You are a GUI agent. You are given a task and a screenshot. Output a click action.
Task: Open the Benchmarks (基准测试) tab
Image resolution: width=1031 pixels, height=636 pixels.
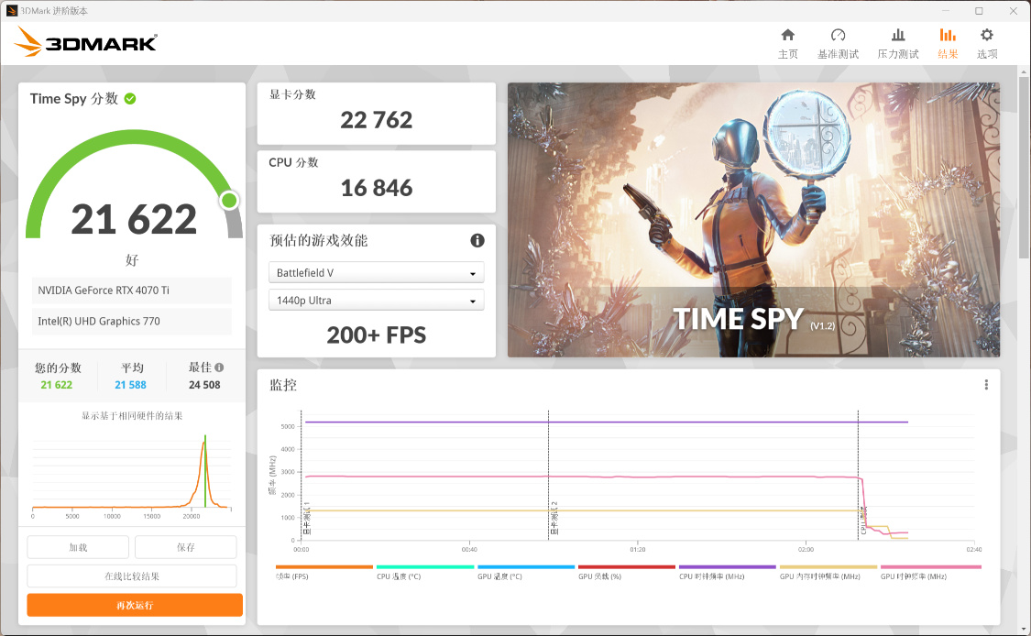coord(838,43)
